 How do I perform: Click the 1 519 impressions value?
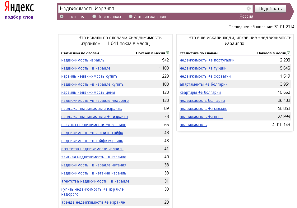coord(285,76)
